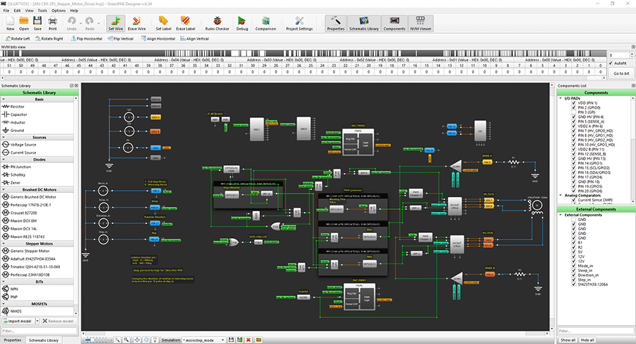
Task: Uncheck VDD (PIN 1) in Components list
Action: (572, 102)
